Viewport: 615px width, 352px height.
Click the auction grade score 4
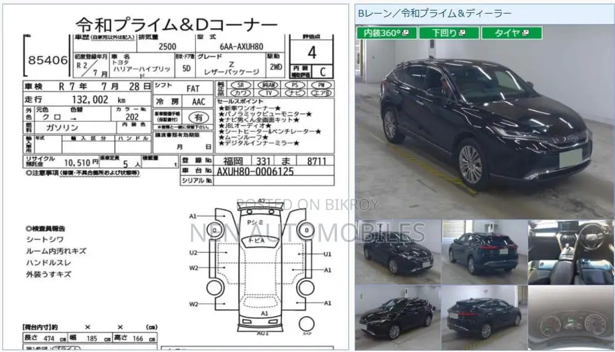312,52
